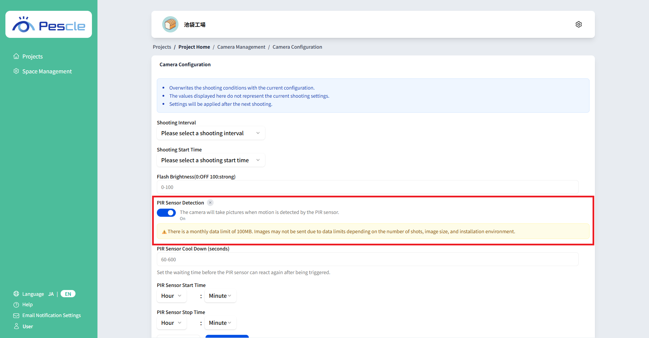Click the bread project avatar
Image resolution: width=649 pixels, height=338 pixels.
[x=170, y=24]
